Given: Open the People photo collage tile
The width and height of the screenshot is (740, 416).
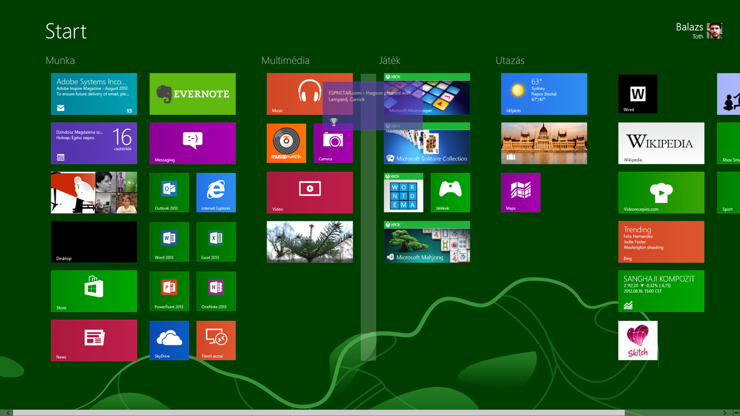Looking at the screenshot, I should (x=94, y=192).
